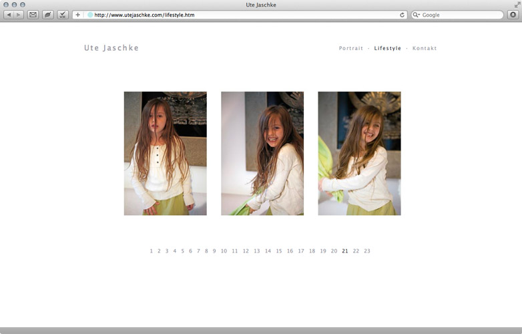Click the URL address field
This screenshot has width=522, height=334.
(x=240, y=15)
